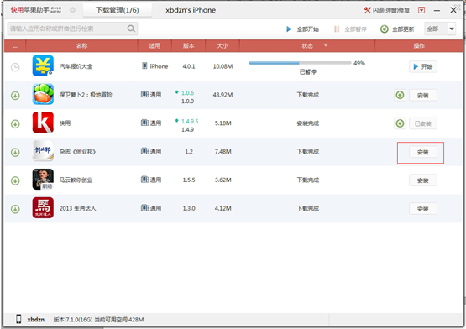Click the update icon for 保卫萝卜2
Screen dimensions: 466x329
click(x=400, y=95)
